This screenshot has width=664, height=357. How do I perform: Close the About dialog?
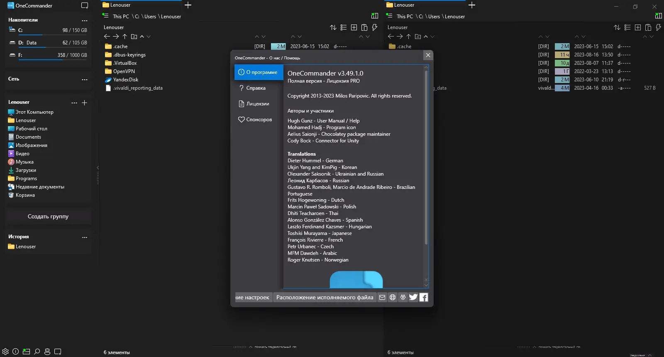pyautogui.click(x=428, y=55)
